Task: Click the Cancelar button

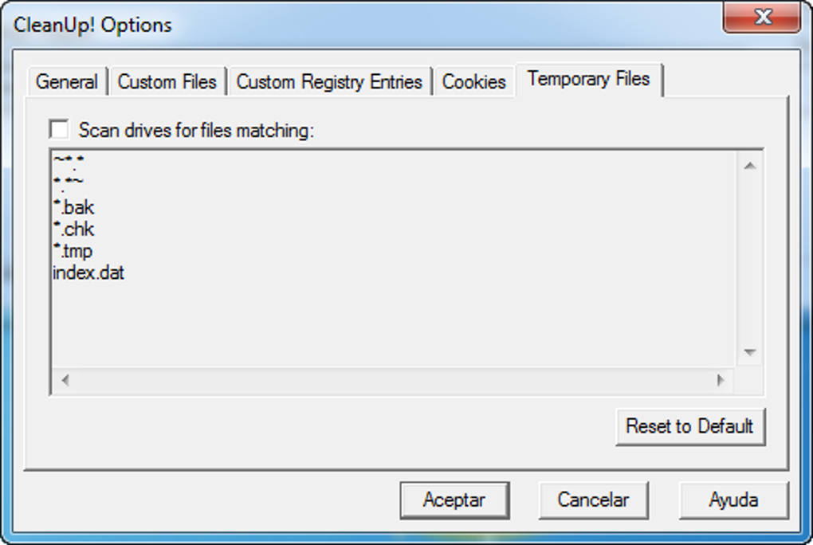Action: pyautogui.click(x=593, y=500)
